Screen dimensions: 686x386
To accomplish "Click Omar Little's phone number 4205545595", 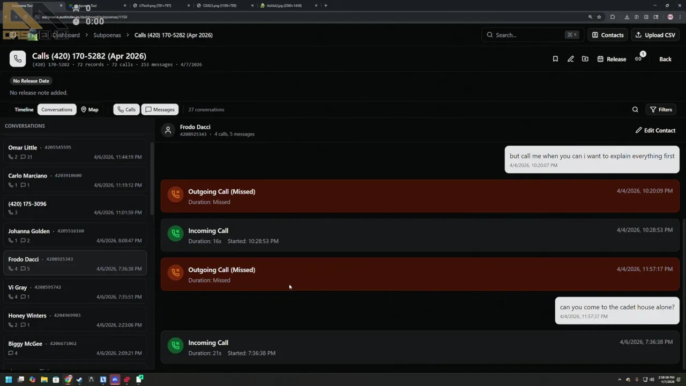I will (x=58, y=147).
